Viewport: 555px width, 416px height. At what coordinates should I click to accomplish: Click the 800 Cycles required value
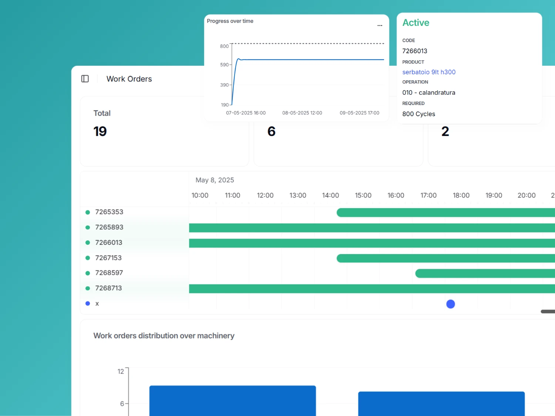pyautogui.click(x=418, y=114)
